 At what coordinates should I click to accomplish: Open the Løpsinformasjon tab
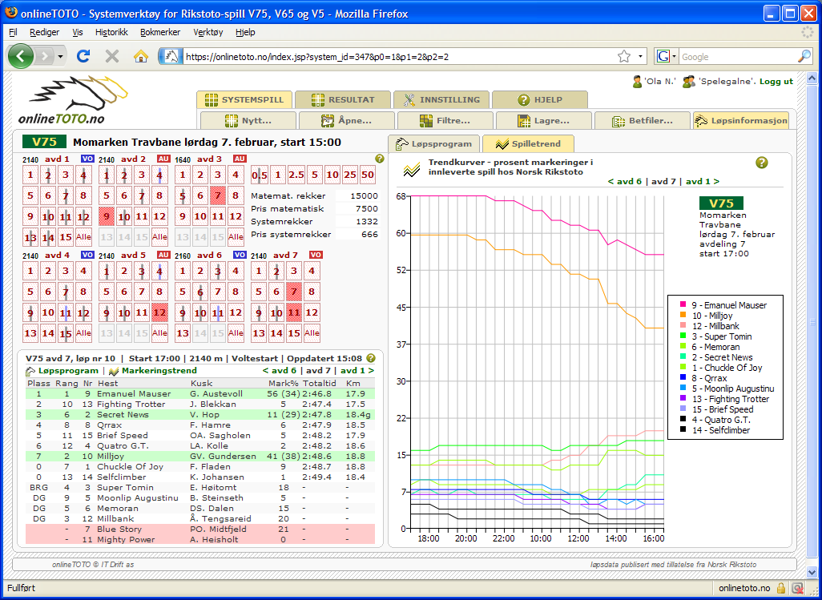[741, 120]
